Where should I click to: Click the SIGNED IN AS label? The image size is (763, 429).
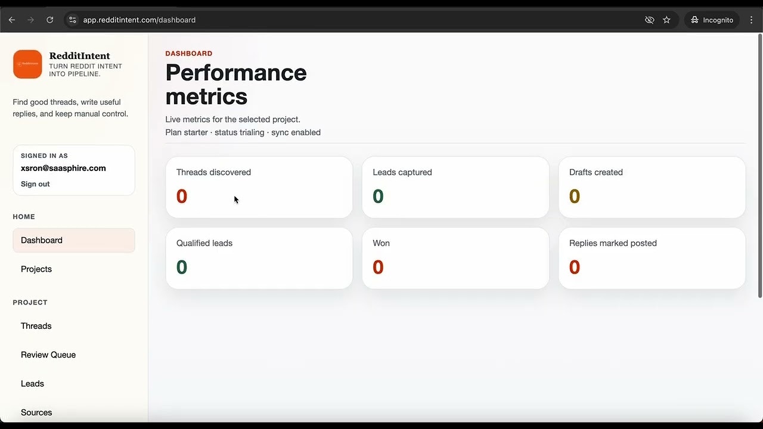coord(44,156)
